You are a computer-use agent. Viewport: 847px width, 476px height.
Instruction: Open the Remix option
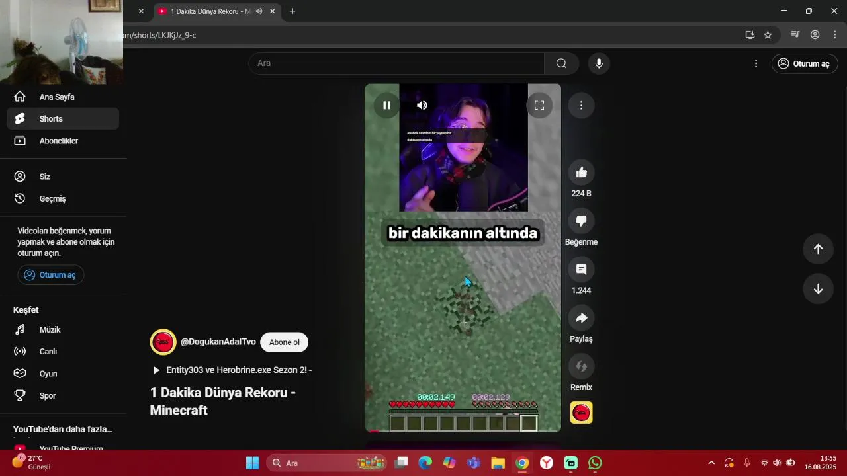tap(581, 366)
